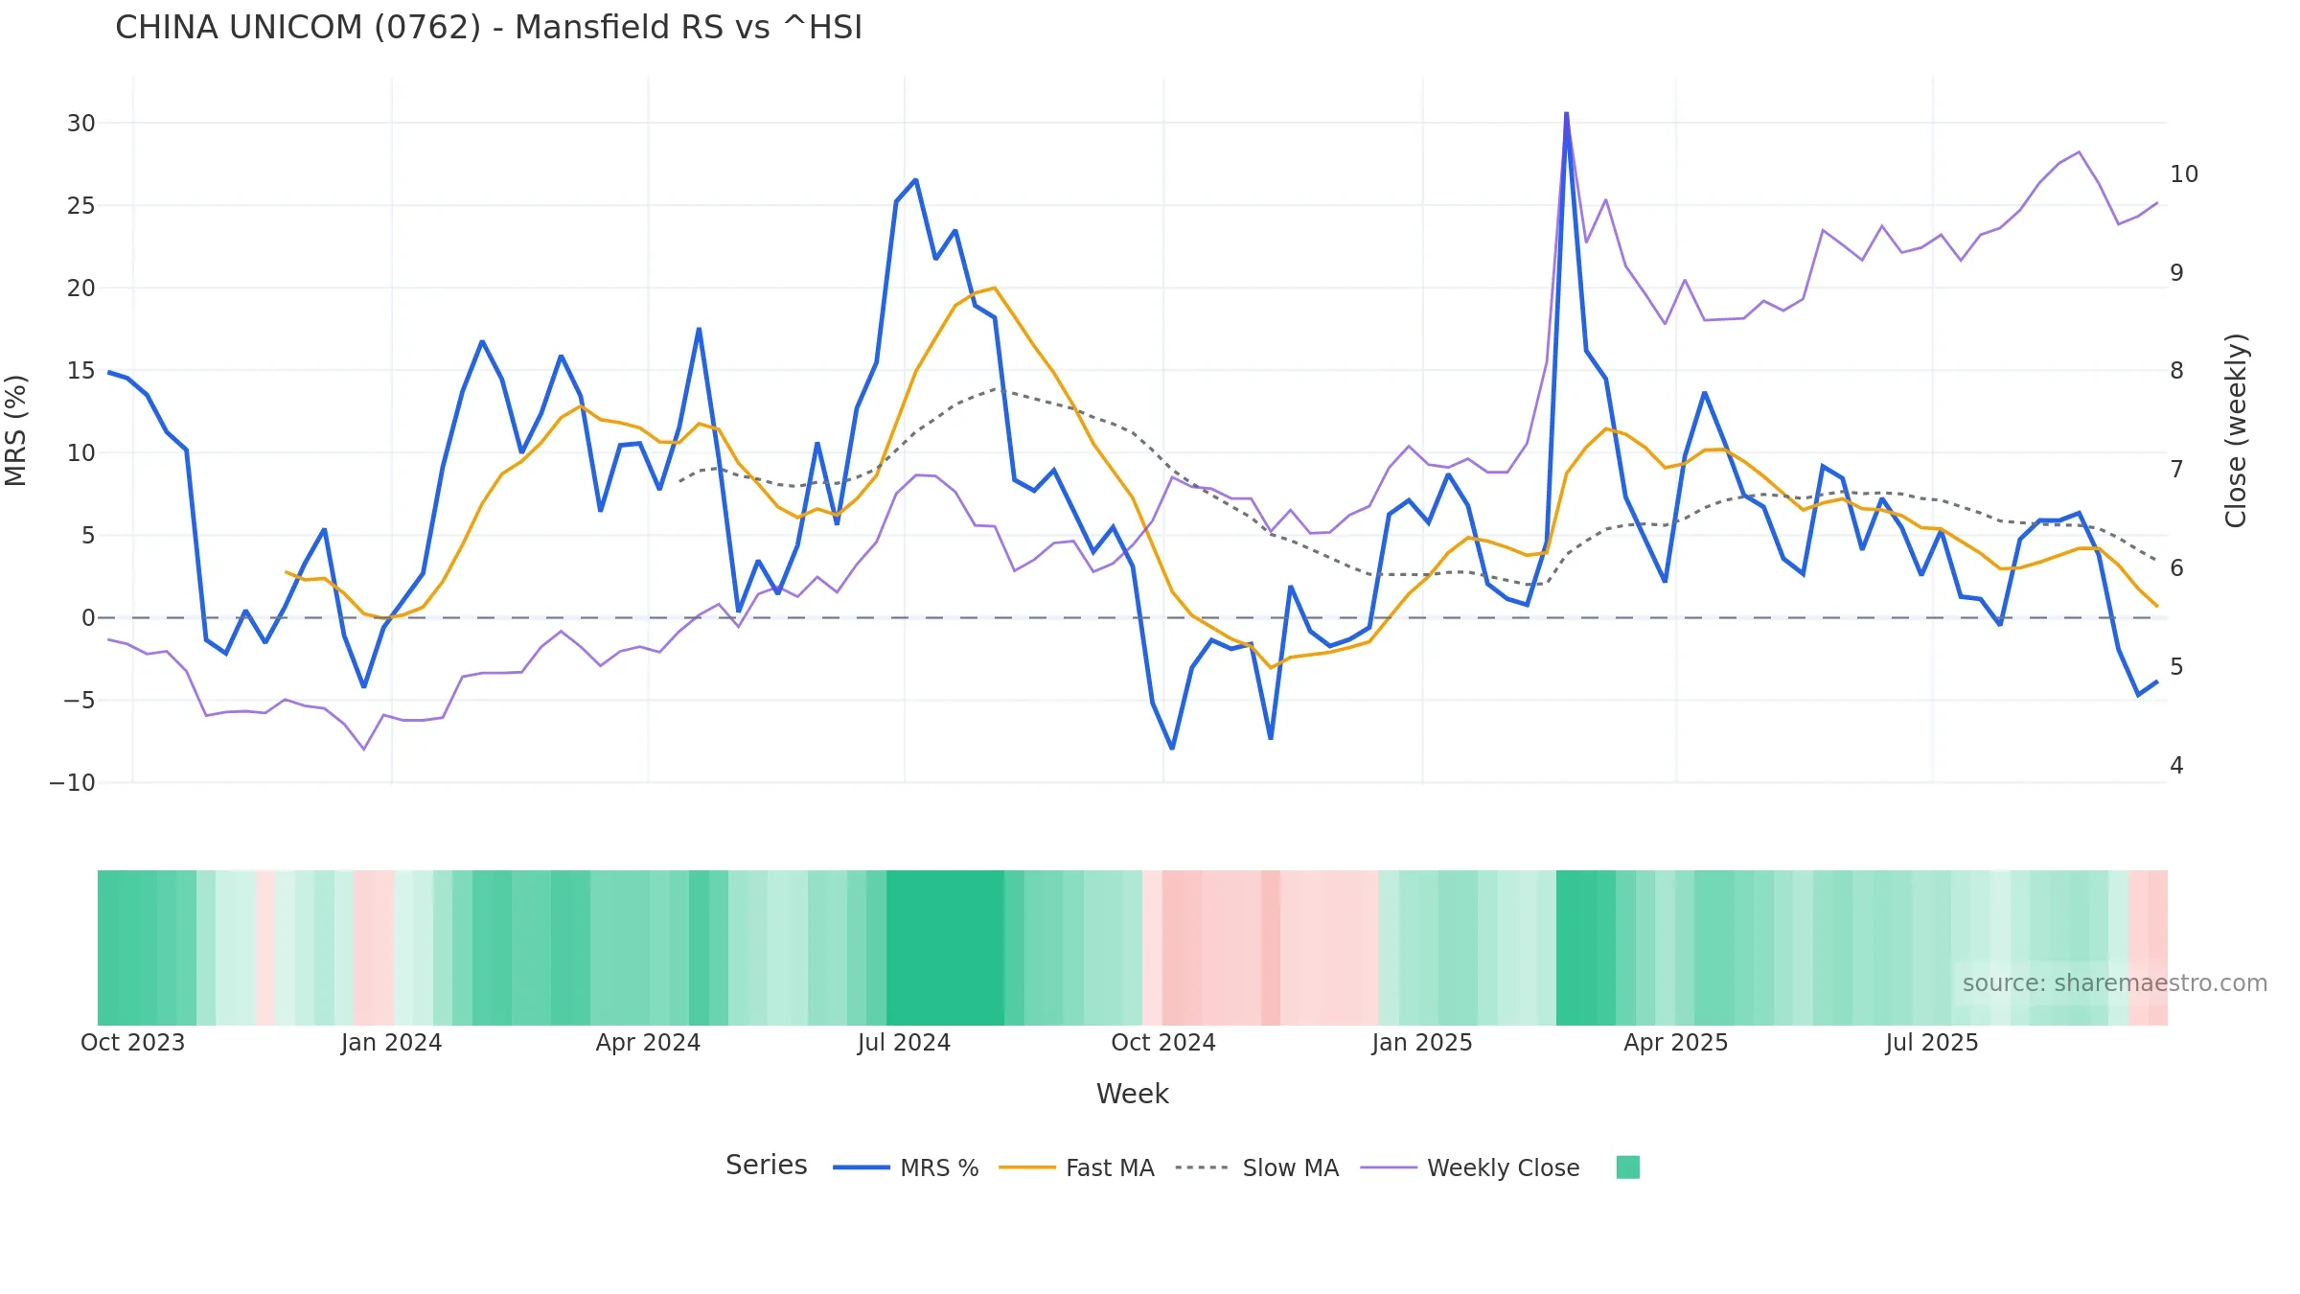Click the 4 tick on Close axis
This screenshot has width=2300, height=1294.
(x=2177, y=766)
